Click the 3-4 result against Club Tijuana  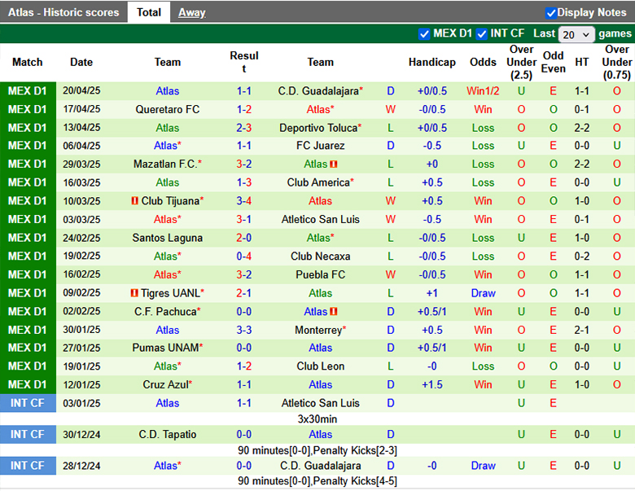(x=243, y=201)
